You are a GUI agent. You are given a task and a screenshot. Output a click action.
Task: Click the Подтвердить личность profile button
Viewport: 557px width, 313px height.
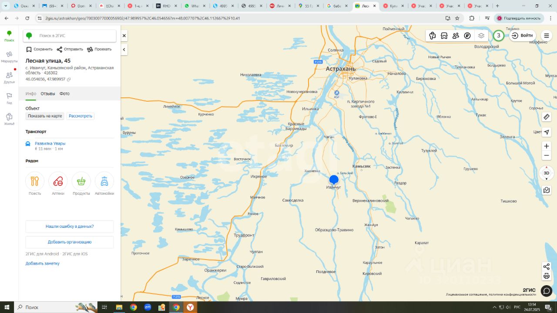point(520,18)
